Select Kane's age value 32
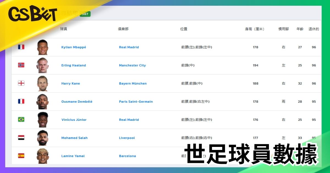Image resolution: width=330 pixels, height=173 pixels. pyautogui.click(x=300, y=83)
